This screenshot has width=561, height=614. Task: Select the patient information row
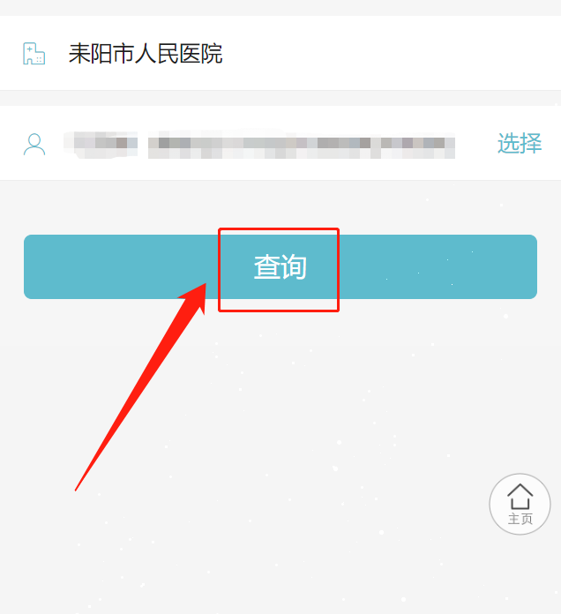(280, 143)
